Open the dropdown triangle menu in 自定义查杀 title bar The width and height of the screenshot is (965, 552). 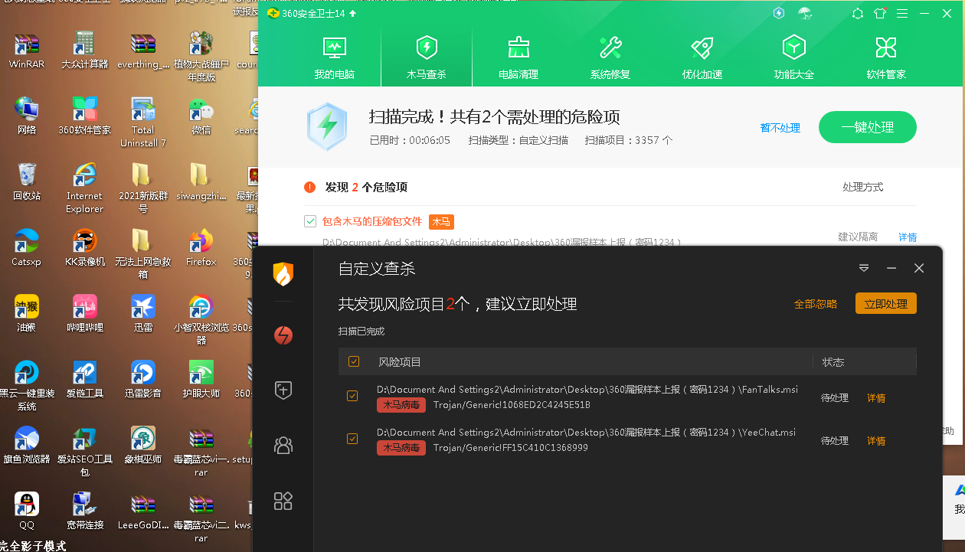click(x=864, y=268)
